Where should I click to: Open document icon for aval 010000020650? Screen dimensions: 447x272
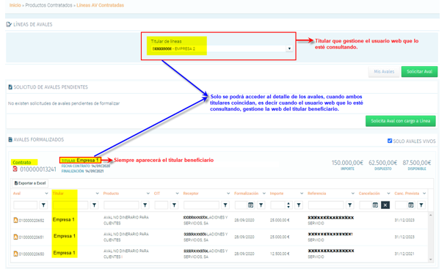click(15, 253)
